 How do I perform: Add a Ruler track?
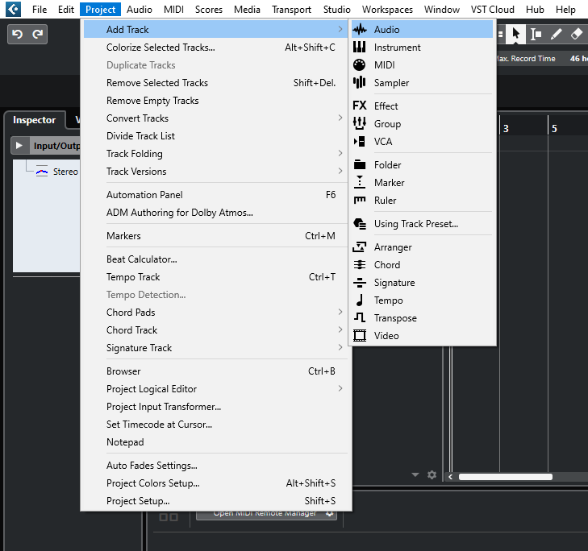pos(423,200)
